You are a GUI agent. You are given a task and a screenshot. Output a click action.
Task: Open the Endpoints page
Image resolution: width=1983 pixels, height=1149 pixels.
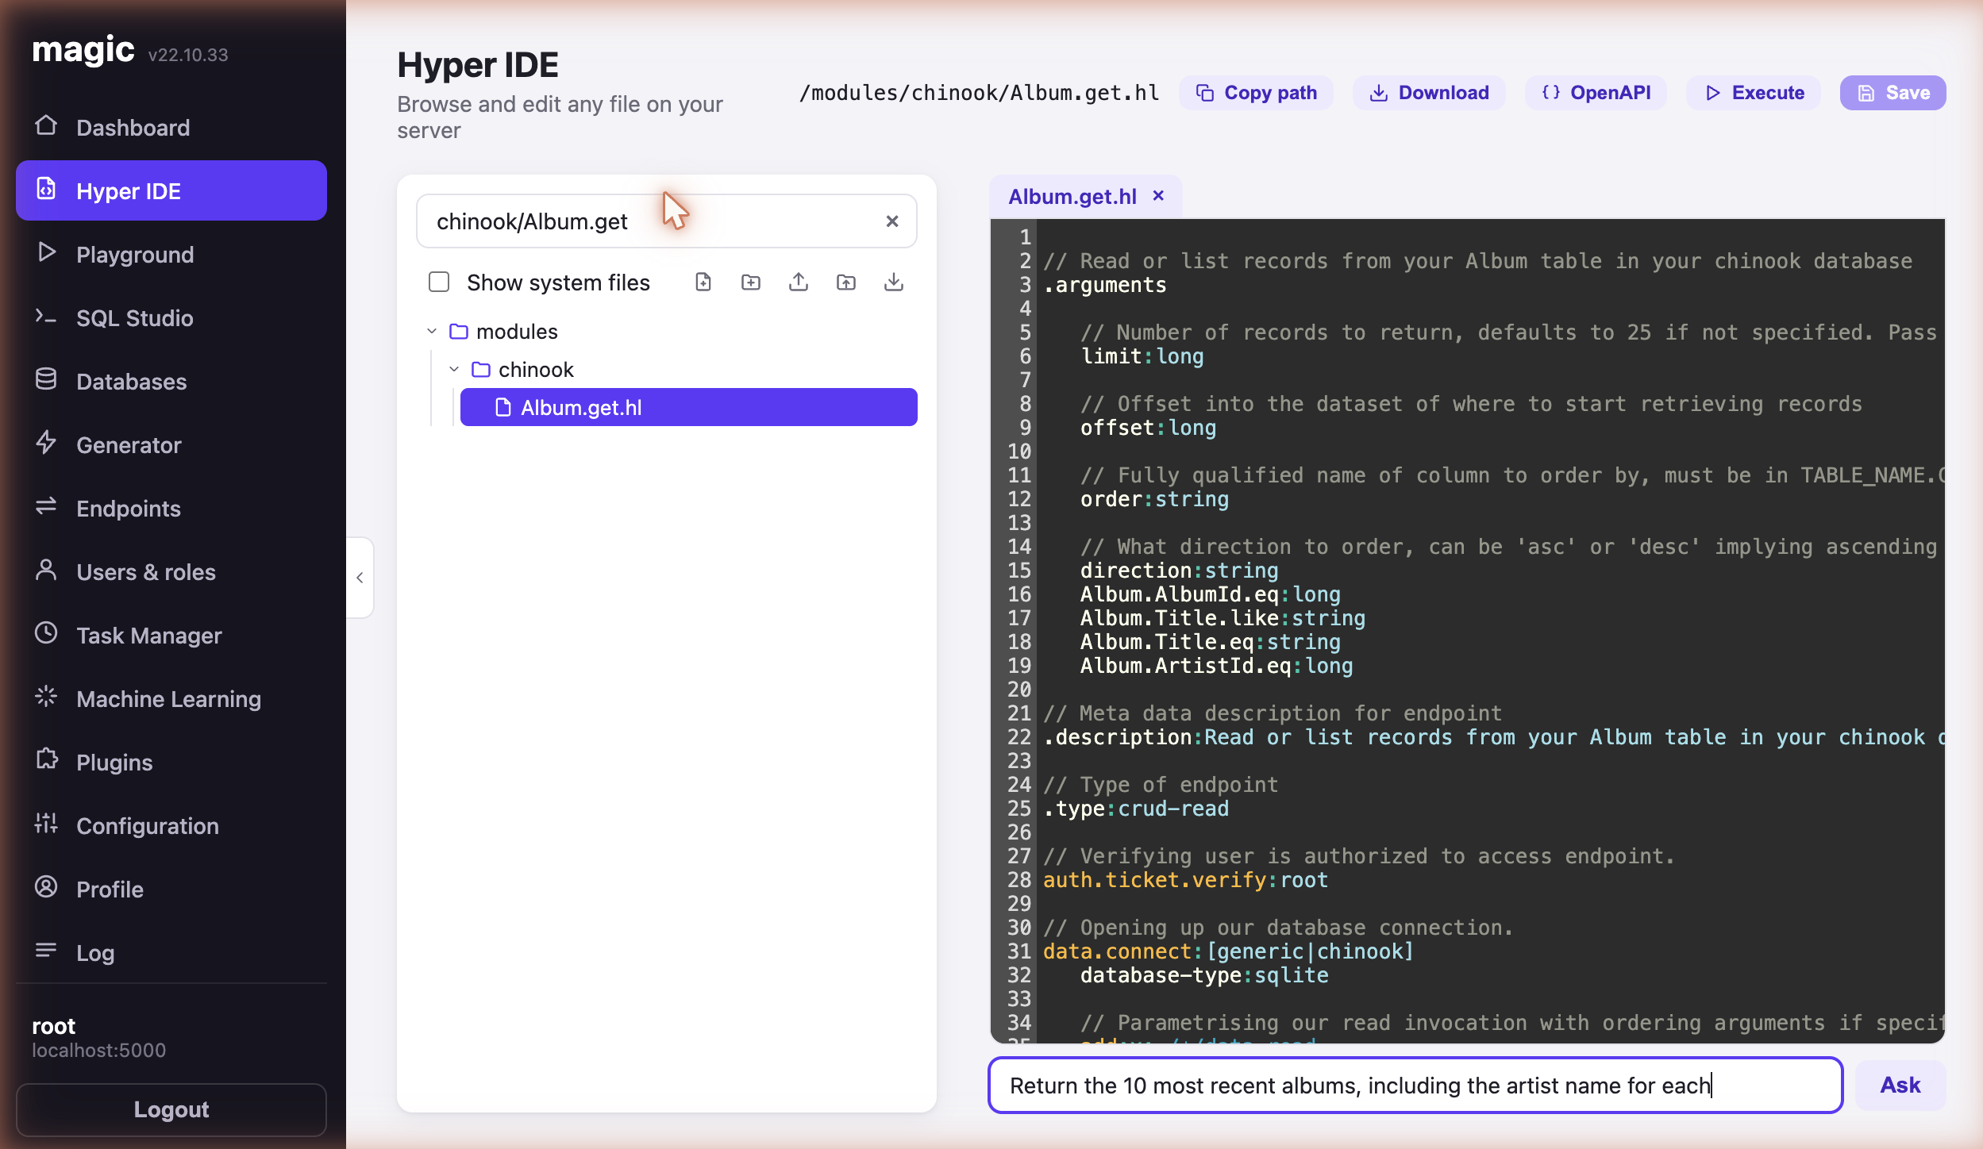171,508
